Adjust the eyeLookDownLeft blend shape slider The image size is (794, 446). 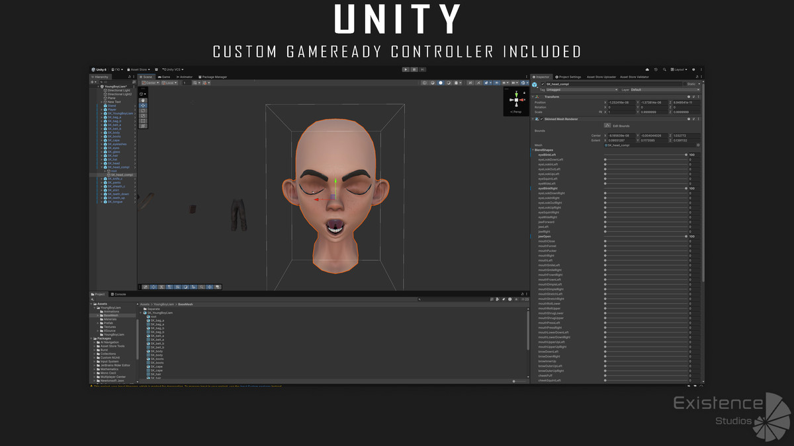pyautogui.click(x=646, y=159)
